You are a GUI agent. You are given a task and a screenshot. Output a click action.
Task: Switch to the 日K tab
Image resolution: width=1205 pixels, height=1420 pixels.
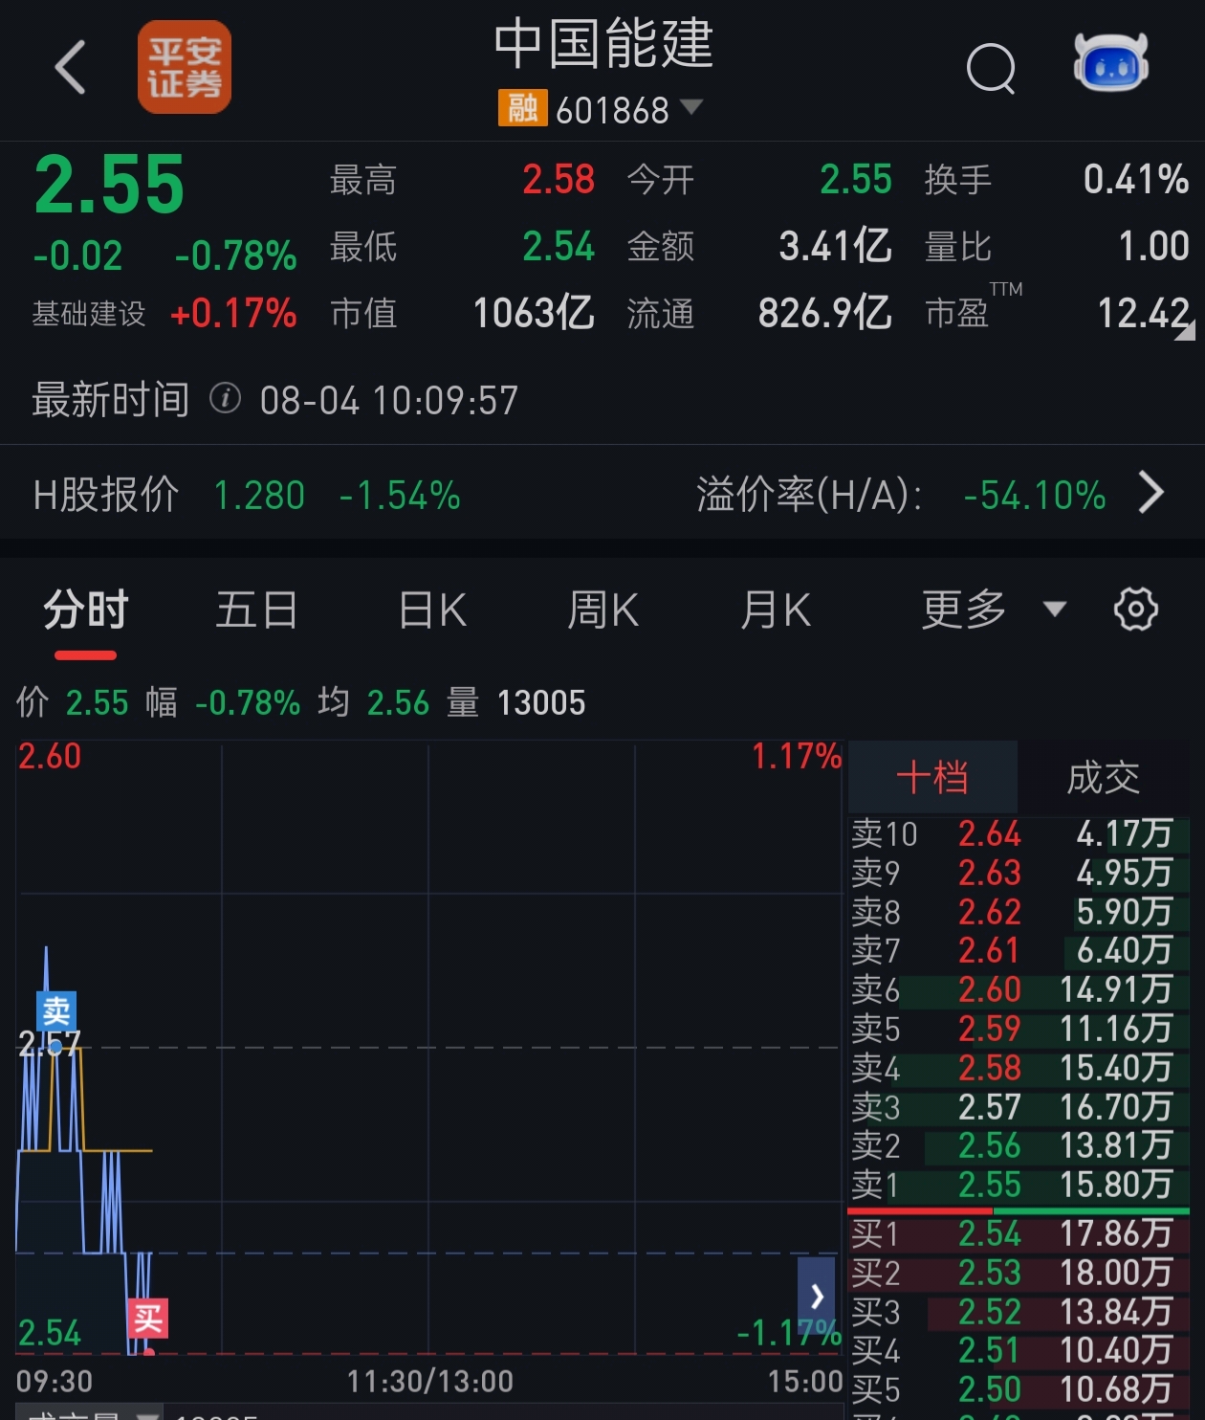[432, 610]
